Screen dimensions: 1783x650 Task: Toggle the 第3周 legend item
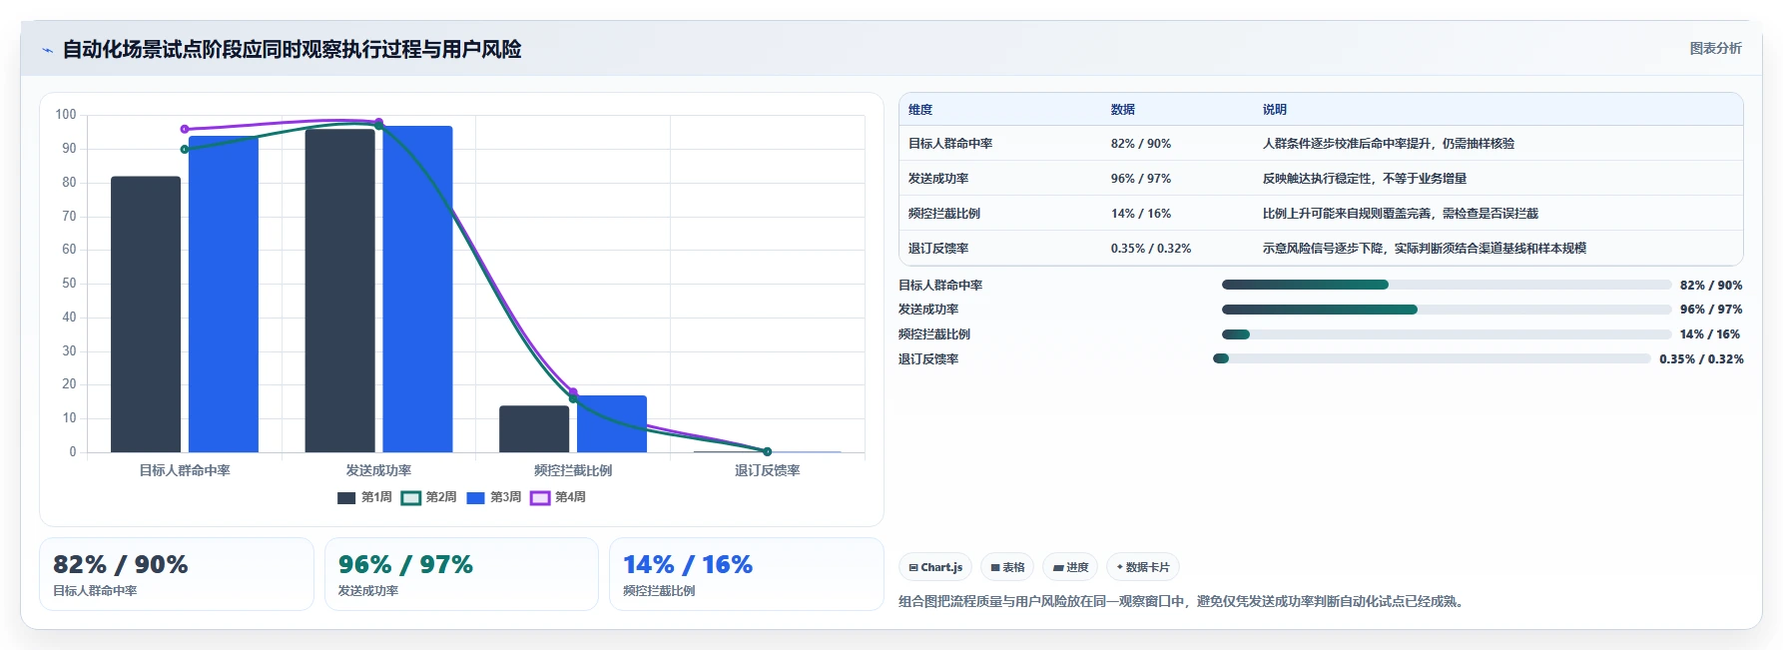pyautogui.click(x=494, y=497)
